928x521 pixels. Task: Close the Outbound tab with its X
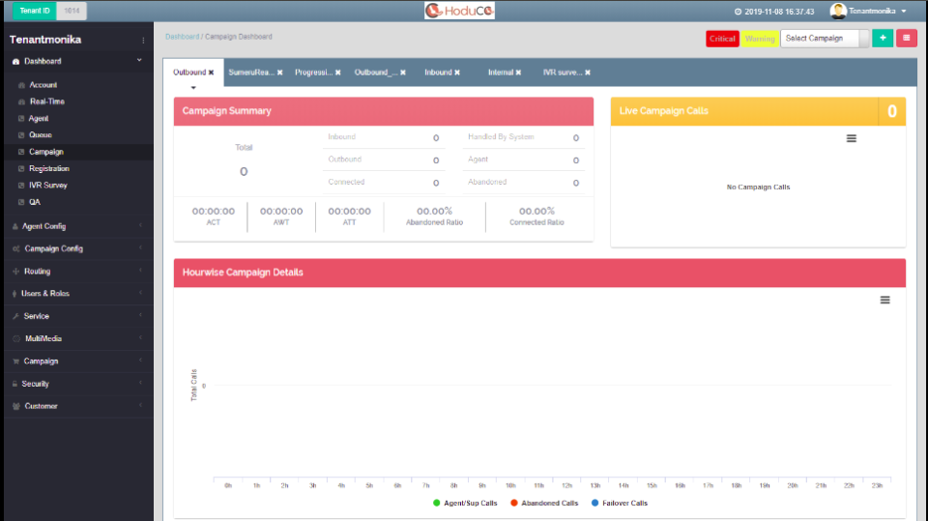[x=212, y=72]
